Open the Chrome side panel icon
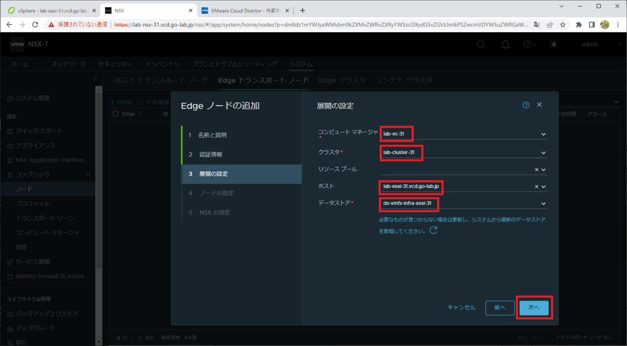Screen dimensions: 627x346 tap(591, 25)
